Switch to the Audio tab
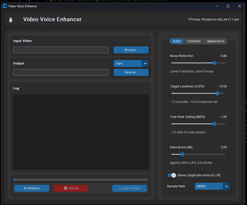The image size is (247, 205). click(x=176, y=41)
